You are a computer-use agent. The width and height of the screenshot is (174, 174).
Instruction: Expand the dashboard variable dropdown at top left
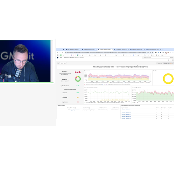63,63
